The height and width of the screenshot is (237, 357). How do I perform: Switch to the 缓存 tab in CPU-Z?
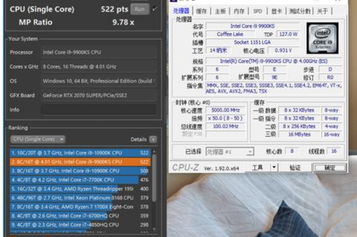pos(201,11)
